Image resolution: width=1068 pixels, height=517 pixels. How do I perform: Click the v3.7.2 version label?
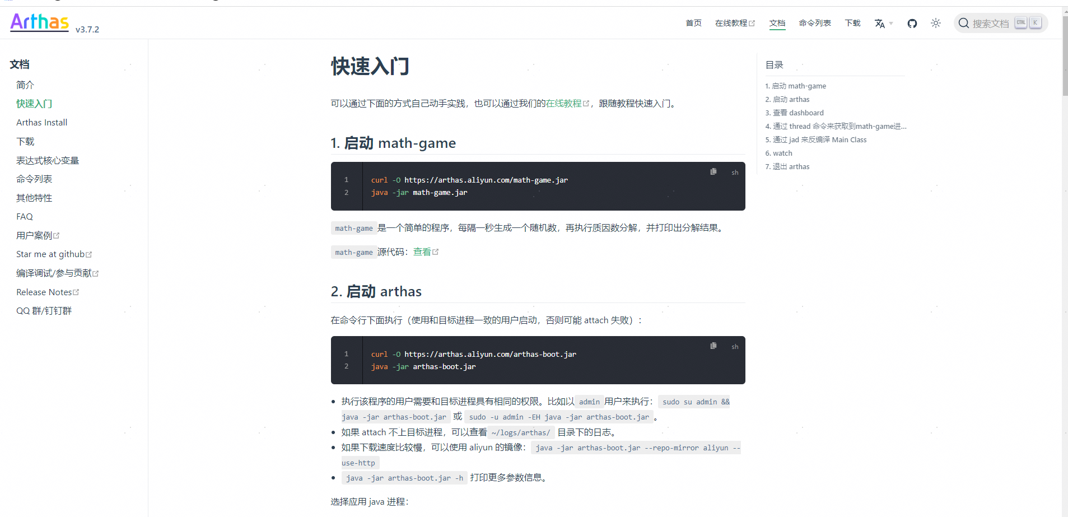(x=87, y=30)
